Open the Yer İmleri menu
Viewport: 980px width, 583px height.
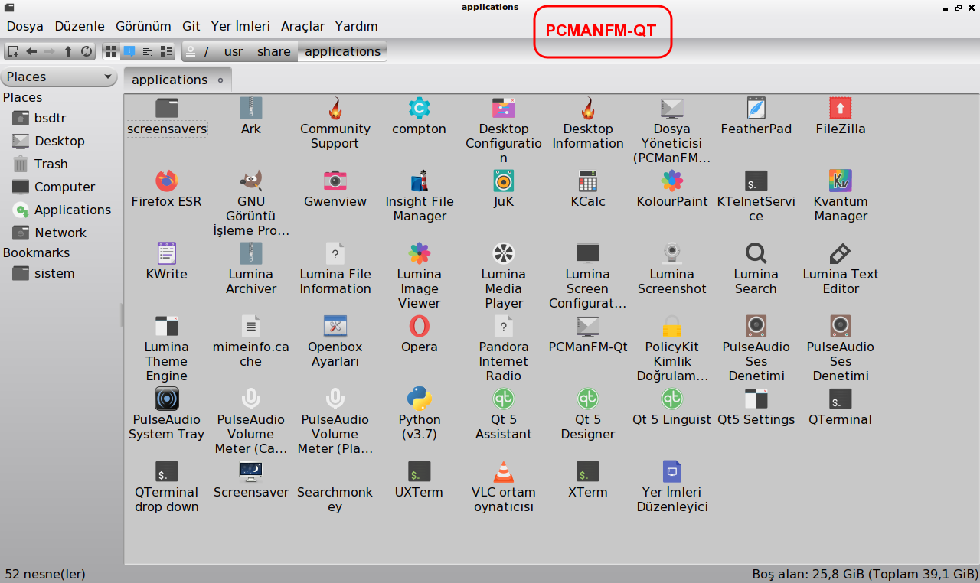coord(240,26)
